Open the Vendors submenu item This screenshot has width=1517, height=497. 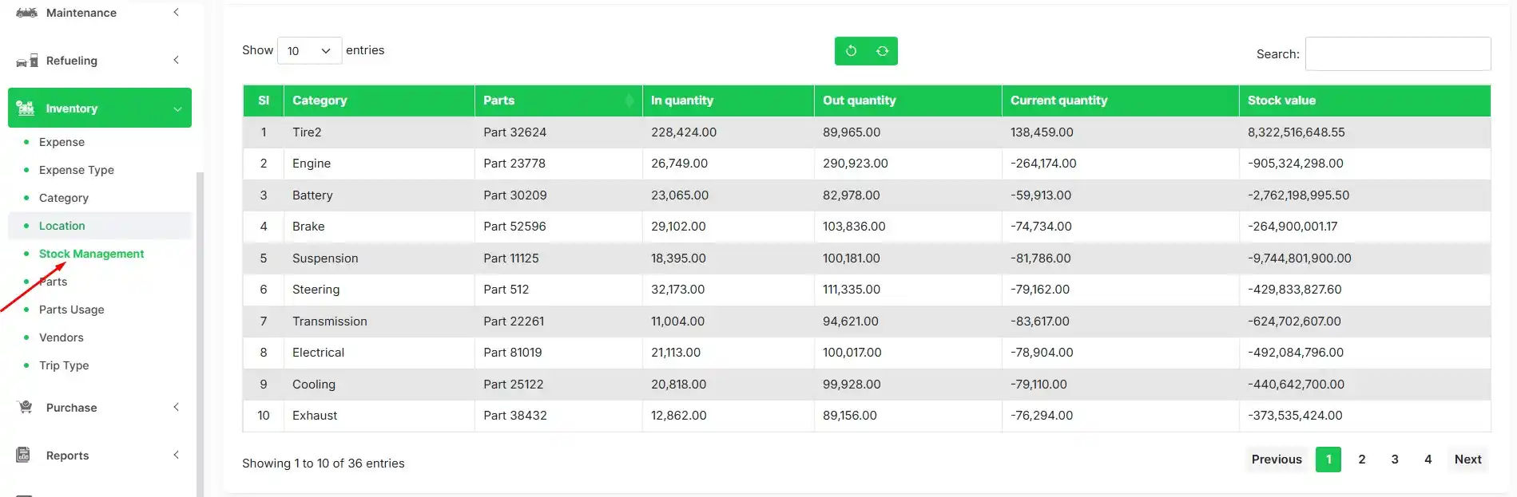[x=61, y=337]
